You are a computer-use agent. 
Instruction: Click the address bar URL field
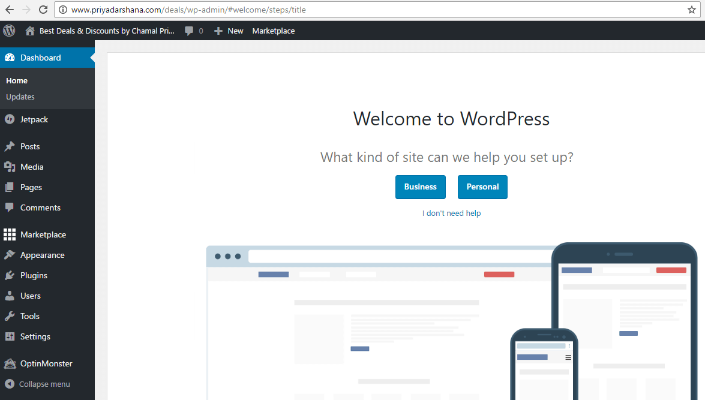point(377,10)
